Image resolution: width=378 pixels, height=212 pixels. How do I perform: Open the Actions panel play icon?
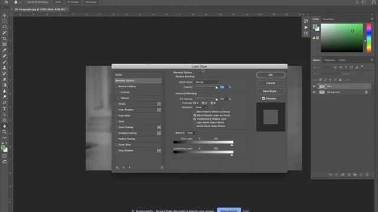(306, 28)
